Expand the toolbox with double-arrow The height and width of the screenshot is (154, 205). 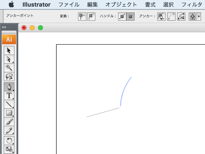click(x=4, y=27)
